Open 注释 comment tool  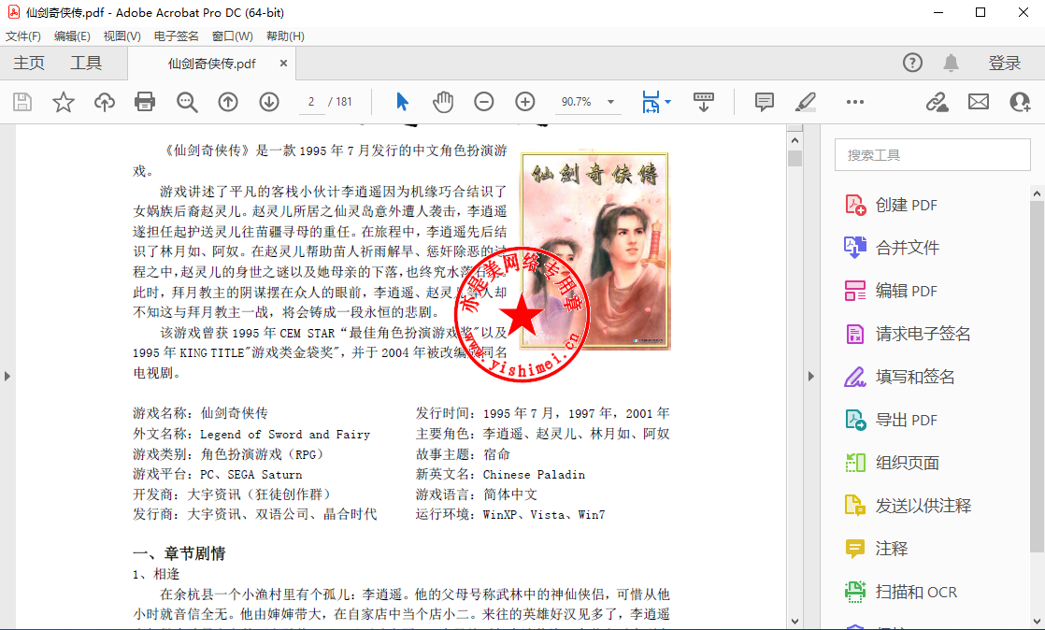pyautogui.click(x=876, y=549)
